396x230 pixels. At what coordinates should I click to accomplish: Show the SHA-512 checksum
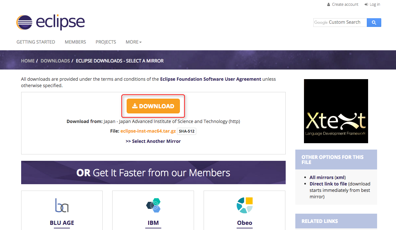187,131
